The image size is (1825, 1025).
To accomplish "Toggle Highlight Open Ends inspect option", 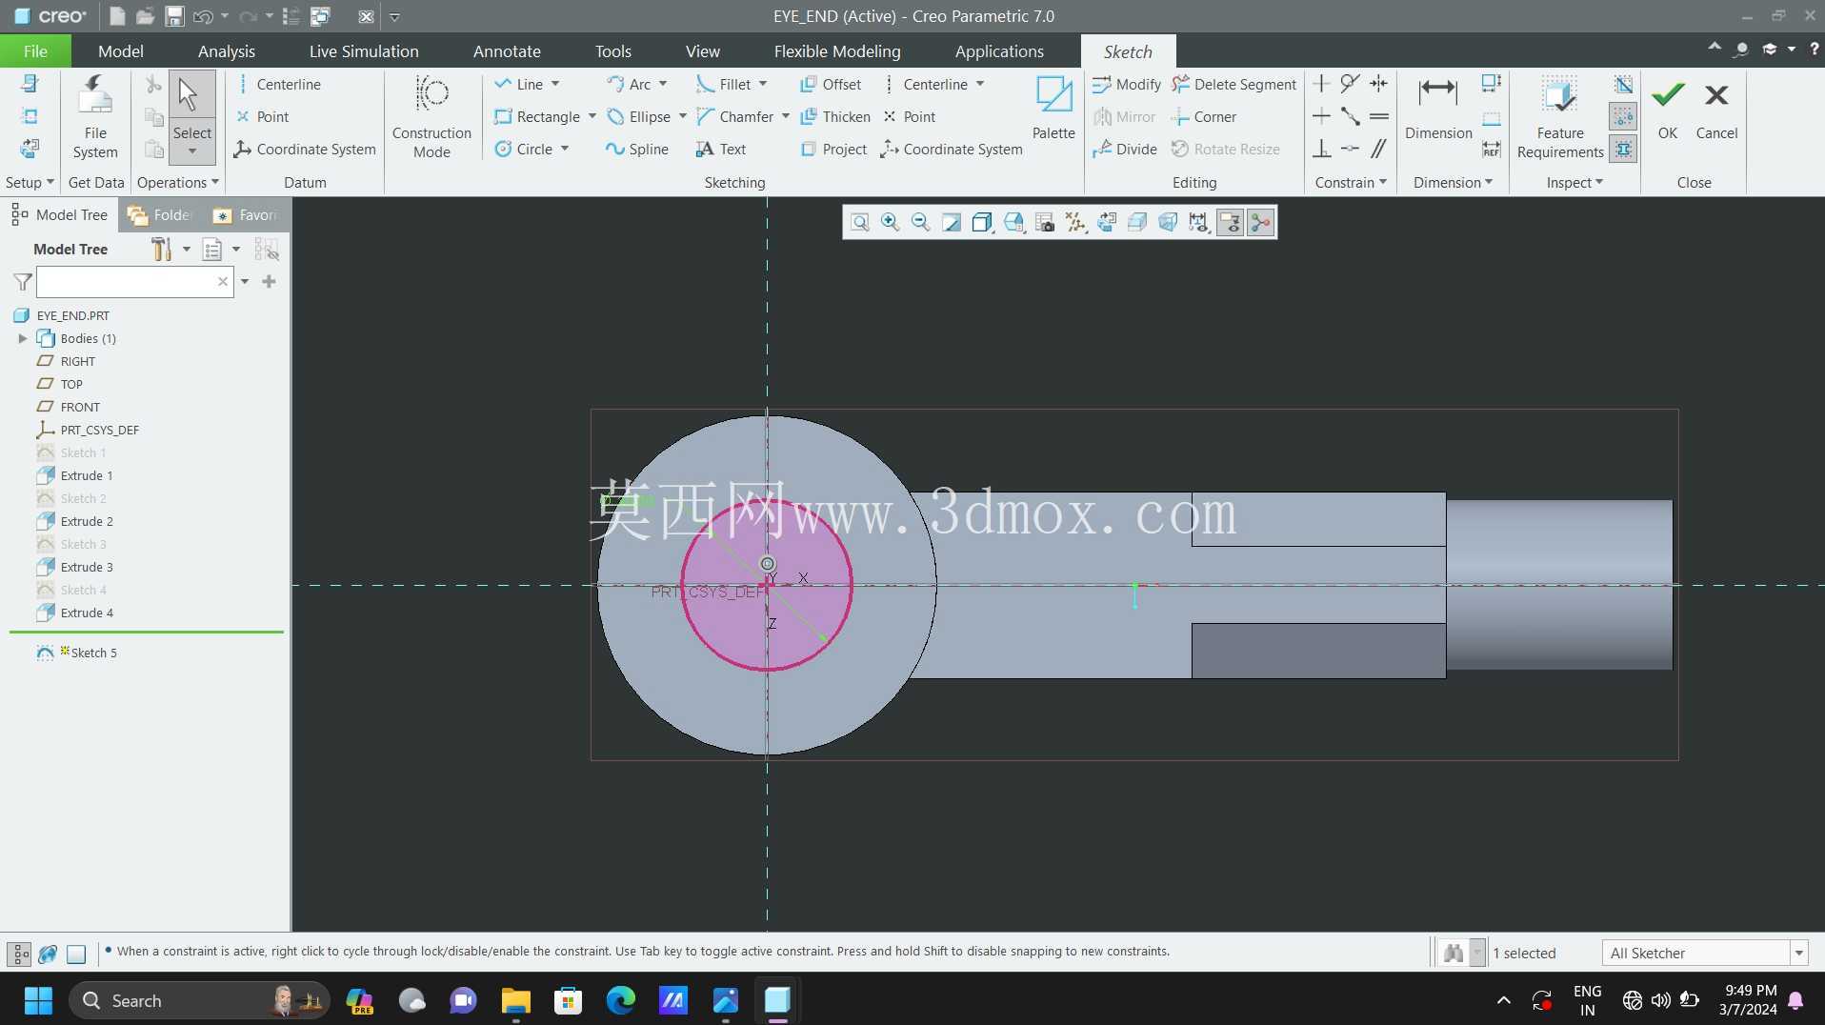I will 1623,116.
